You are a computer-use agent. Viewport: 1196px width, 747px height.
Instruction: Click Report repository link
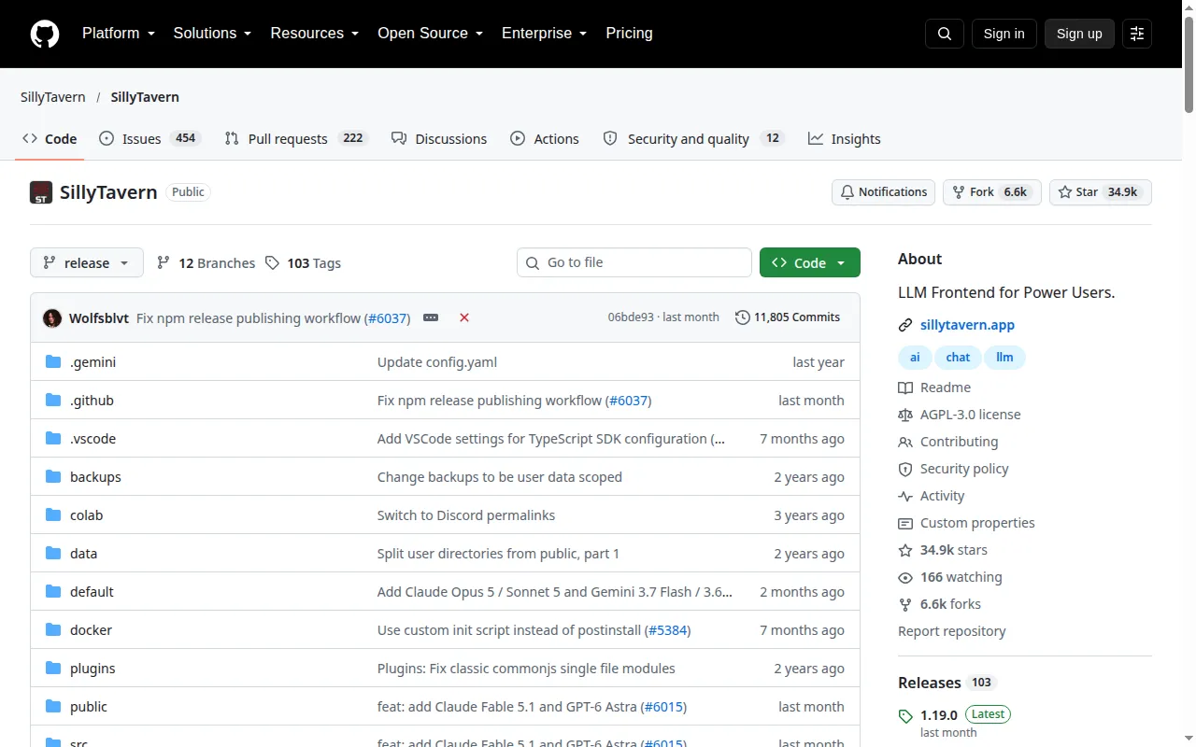[952, 631]
